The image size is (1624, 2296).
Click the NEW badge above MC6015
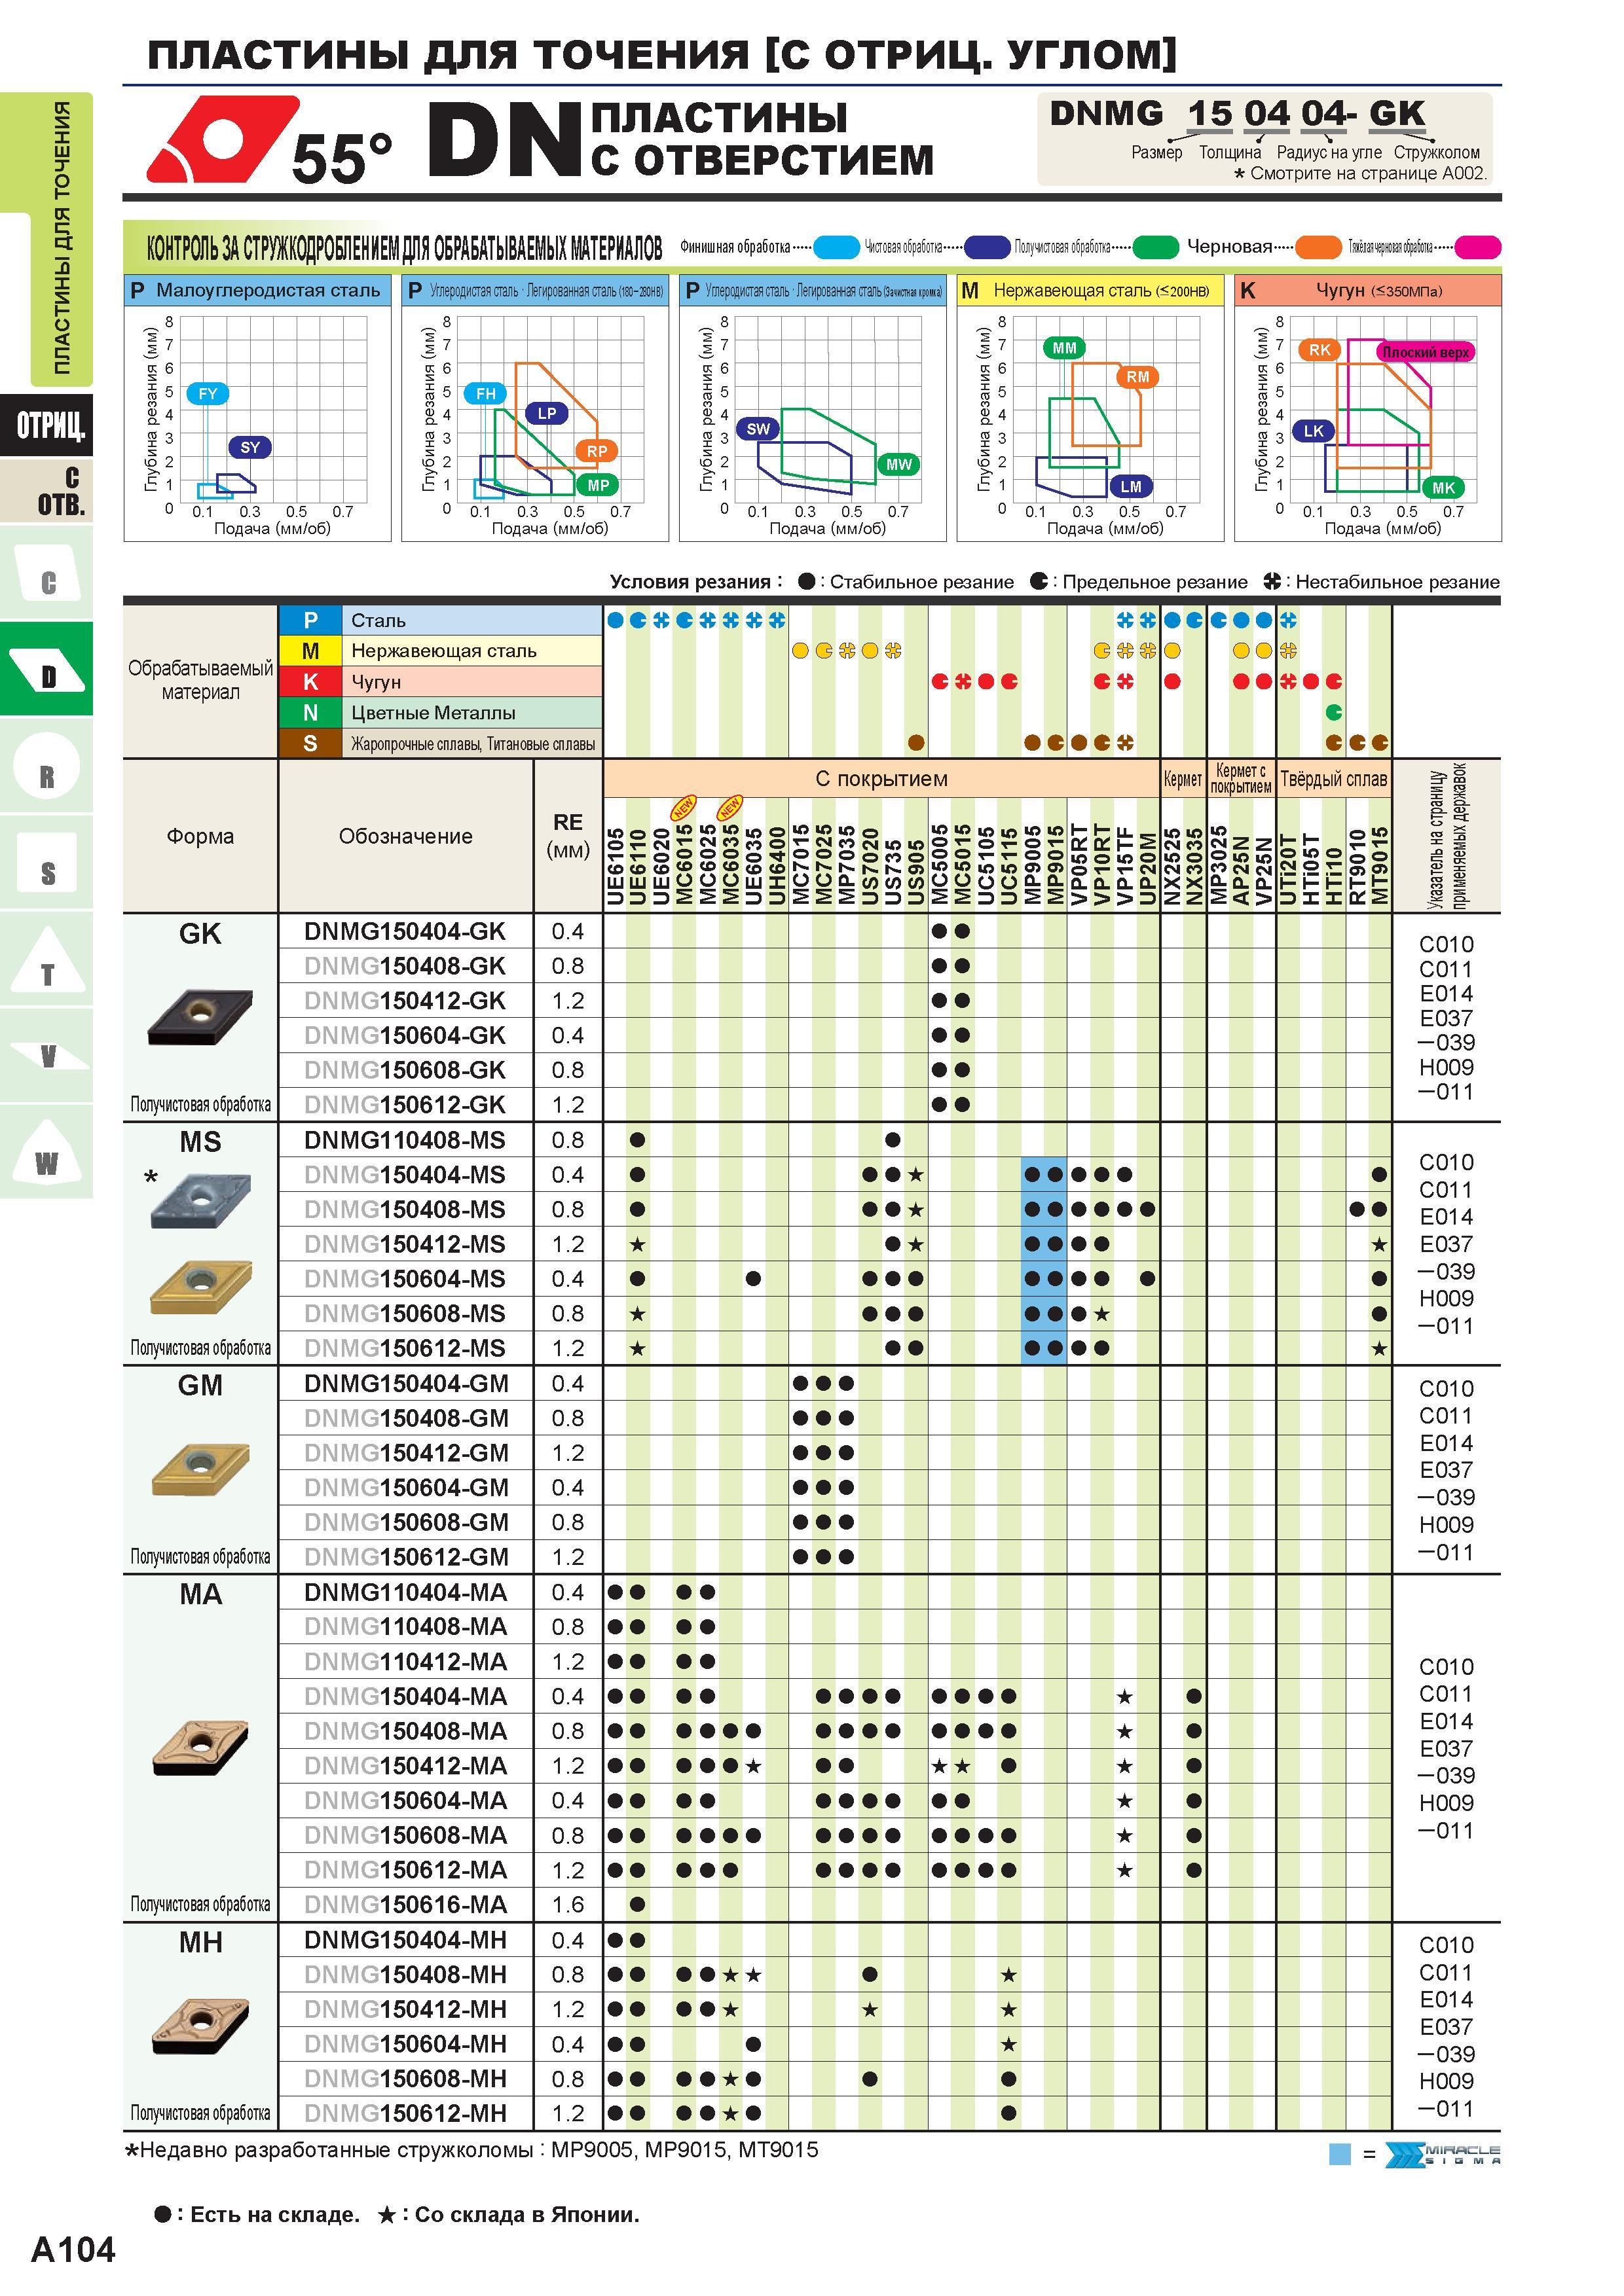point(684,807)
